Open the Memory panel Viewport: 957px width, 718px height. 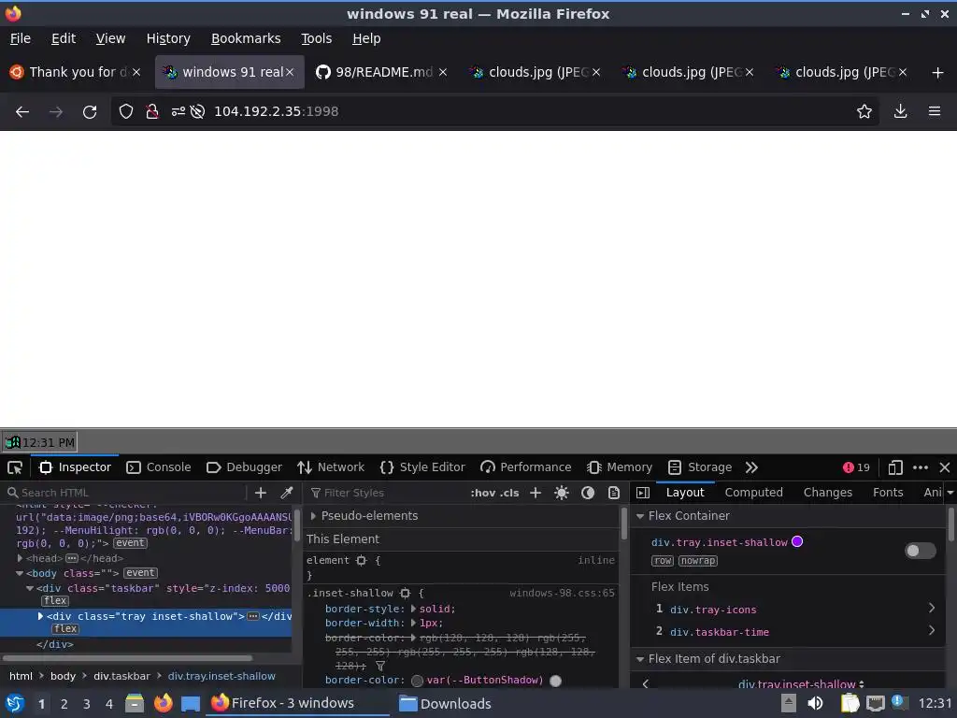(x=620, y=467)
